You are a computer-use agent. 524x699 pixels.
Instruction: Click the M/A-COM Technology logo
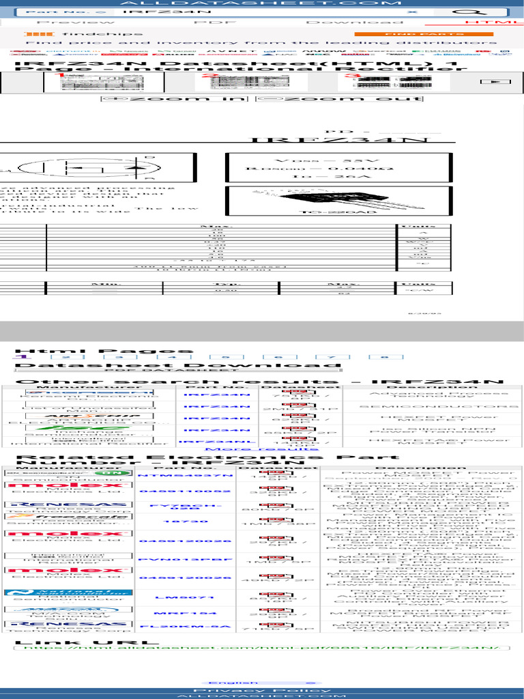(x=68, y=610)
